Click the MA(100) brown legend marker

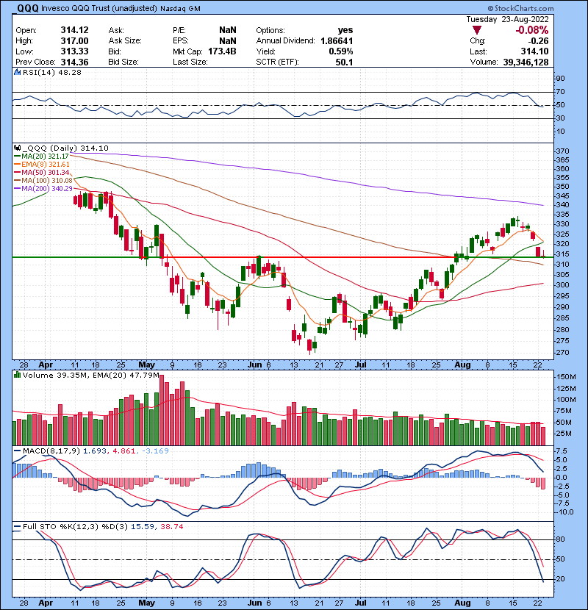(x=16, y=180)
